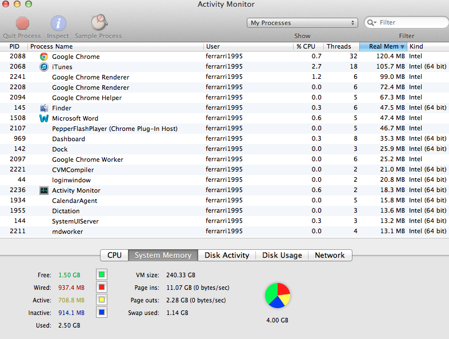Click the 120.4 MB real memory value
This screenshot has height=339, width=449.
tap(391, 56)
